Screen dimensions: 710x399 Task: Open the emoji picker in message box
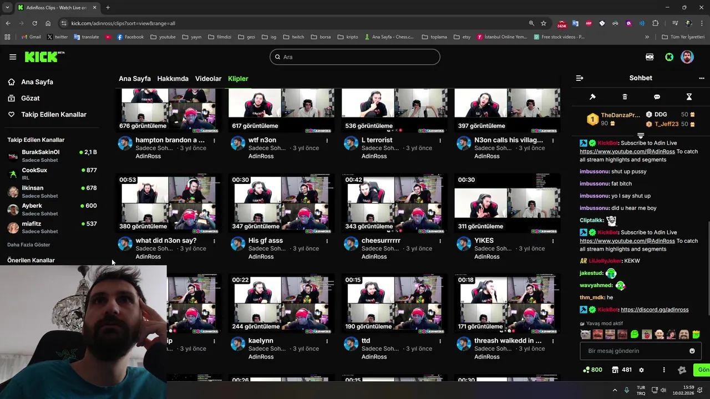tap(692, 351)
